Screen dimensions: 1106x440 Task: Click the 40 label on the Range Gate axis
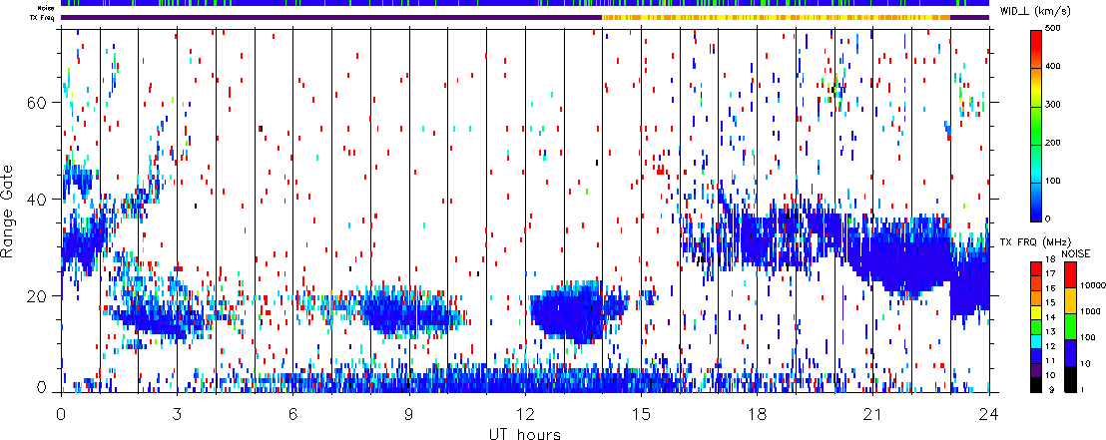(41, 199)
